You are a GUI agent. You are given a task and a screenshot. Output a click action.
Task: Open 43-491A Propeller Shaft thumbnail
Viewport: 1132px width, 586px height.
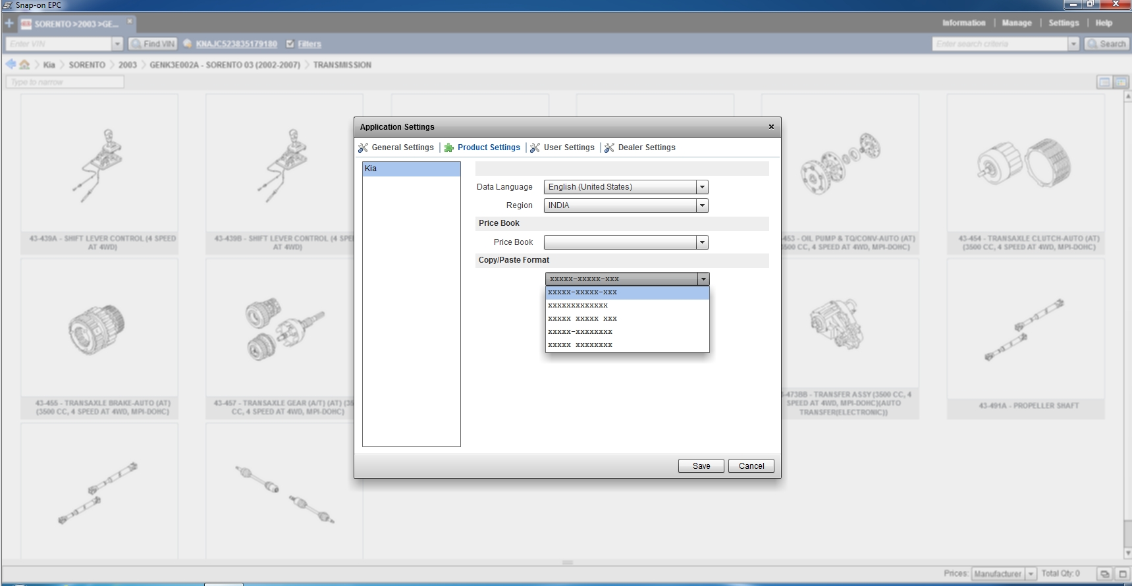pyautogui.click(x=1026, y=338)
